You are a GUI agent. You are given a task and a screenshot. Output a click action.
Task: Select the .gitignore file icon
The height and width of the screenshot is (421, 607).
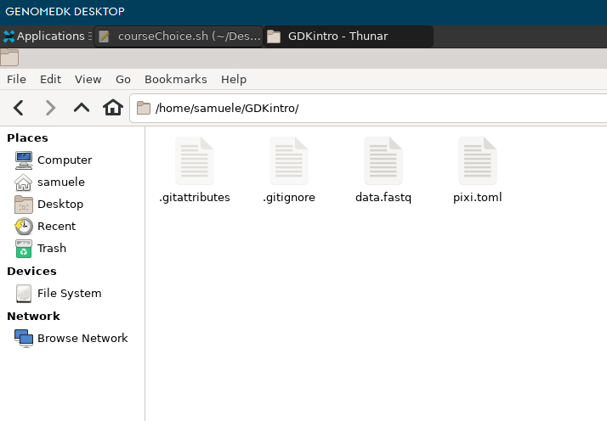288,161
